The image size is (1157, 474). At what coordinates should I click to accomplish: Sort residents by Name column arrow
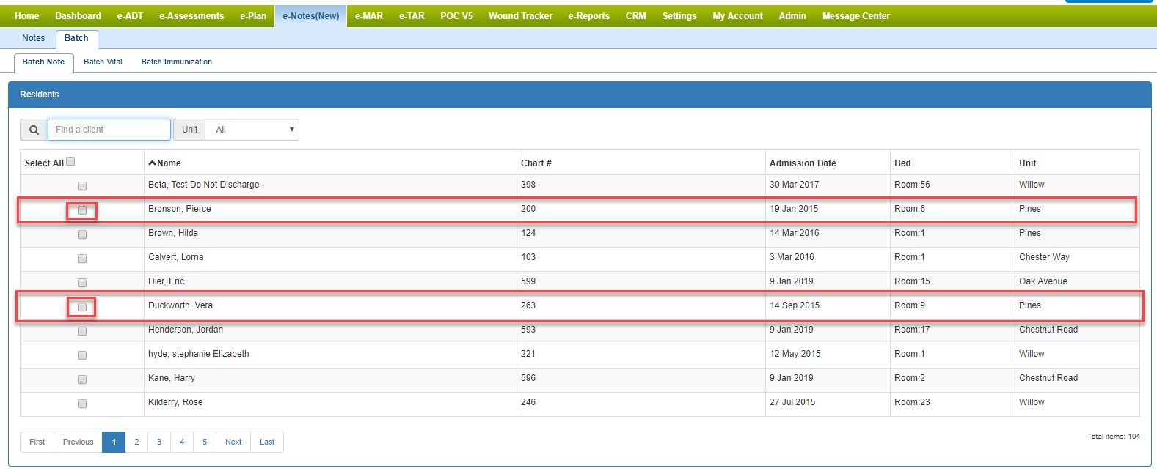click(153, 163)
